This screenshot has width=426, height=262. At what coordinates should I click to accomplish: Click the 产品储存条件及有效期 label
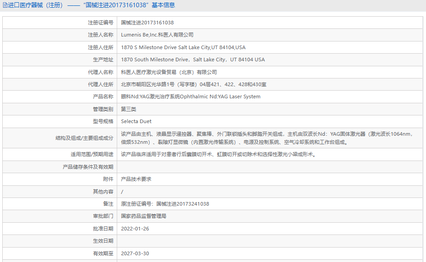(88, 167)
